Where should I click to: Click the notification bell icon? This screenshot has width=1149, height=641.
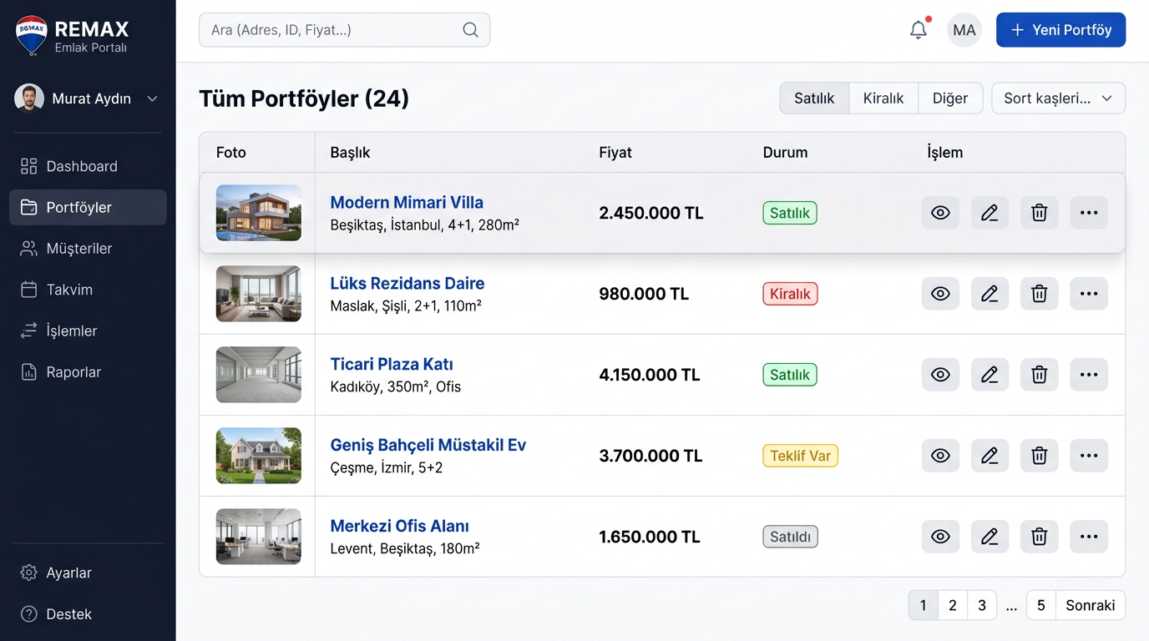[919, 30]
